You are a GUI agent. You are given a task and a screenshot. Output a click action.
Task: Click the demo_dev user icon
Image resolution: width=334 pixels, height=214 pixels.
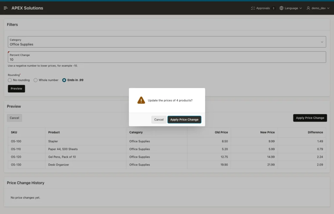(308, 8)
